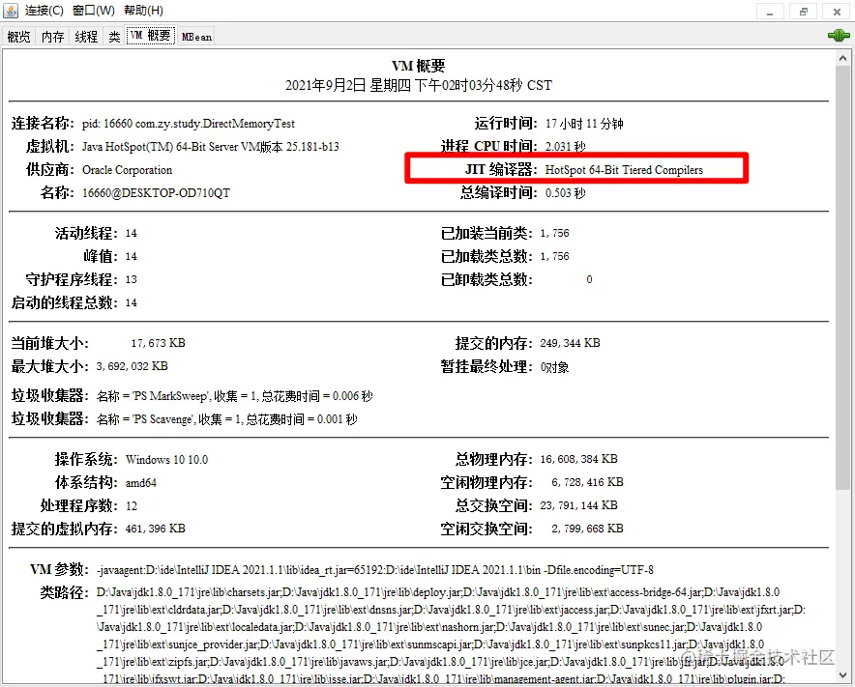Image resolution: width=855 pixels, height=687 pixels.
Task: Click the Java HotSpot(TM) 64-Bit Server VM text
Action: 211,147
